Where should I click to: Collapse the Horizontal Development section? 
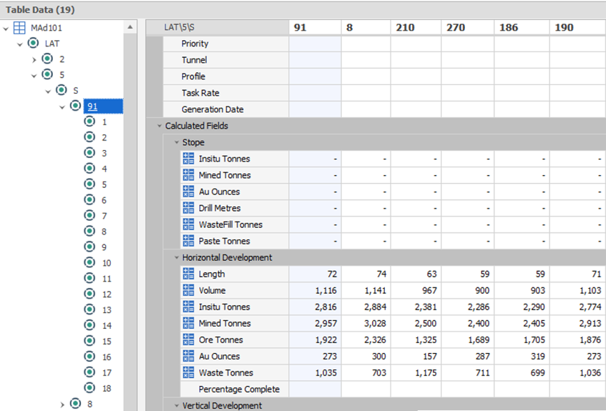[176, 257]
